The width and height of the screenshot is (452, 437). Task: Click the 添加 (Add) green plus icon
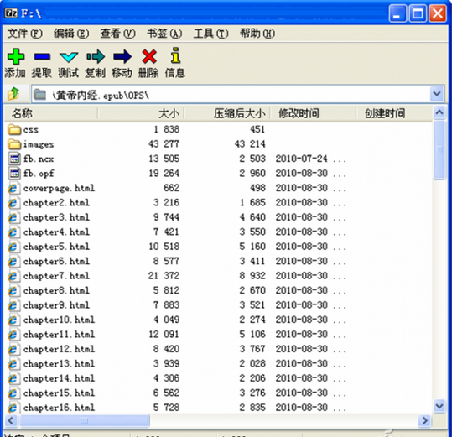(16, 56)
